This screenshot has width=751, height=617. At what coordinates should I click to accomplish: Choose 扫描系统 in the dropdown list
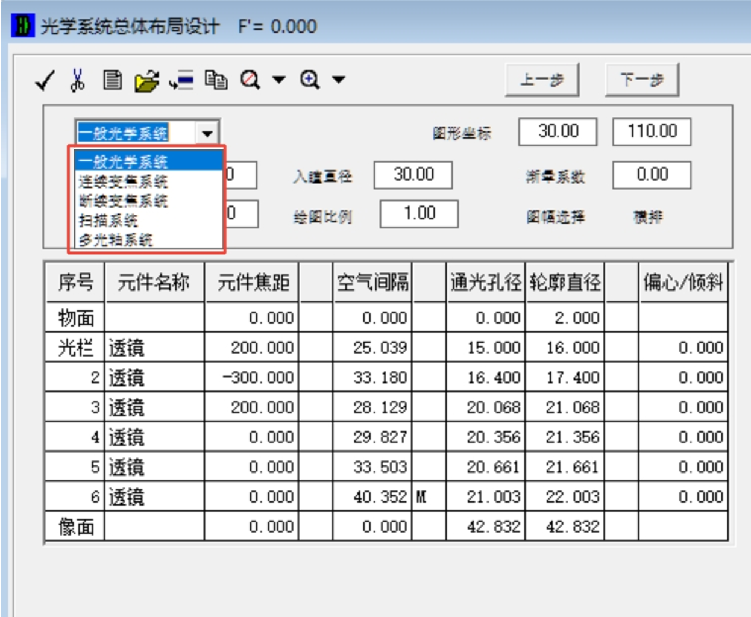coord(108,221)
